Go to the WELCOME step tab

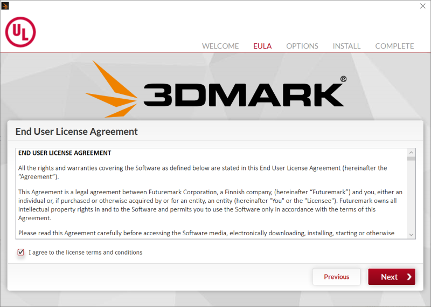pos(220,46)
